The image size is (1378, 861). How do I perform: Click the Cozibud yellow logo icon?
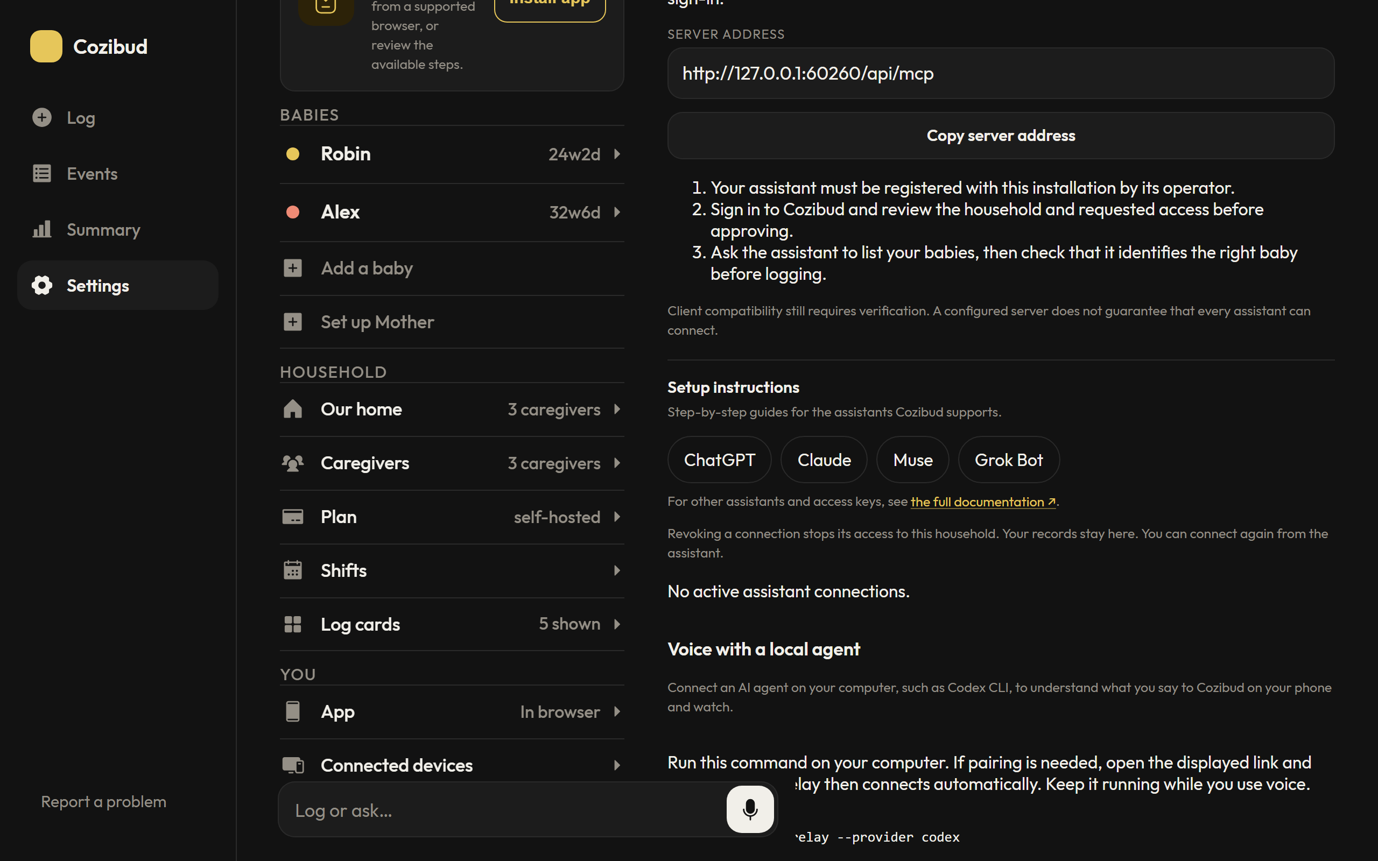46,46
